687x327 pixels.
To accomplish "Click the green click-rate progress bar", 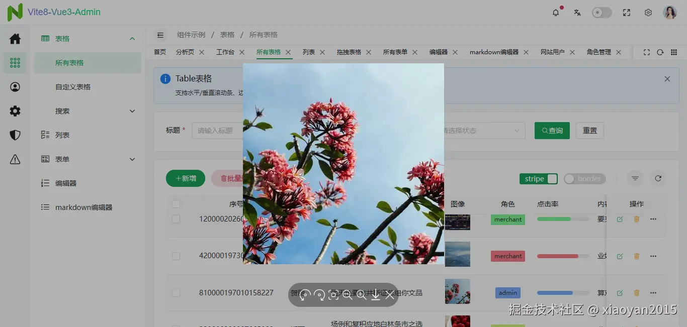I will point(563,219).
